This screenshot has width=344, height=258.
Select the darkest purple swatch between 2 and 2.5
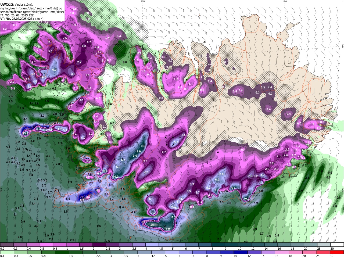(x=99, y=245)
